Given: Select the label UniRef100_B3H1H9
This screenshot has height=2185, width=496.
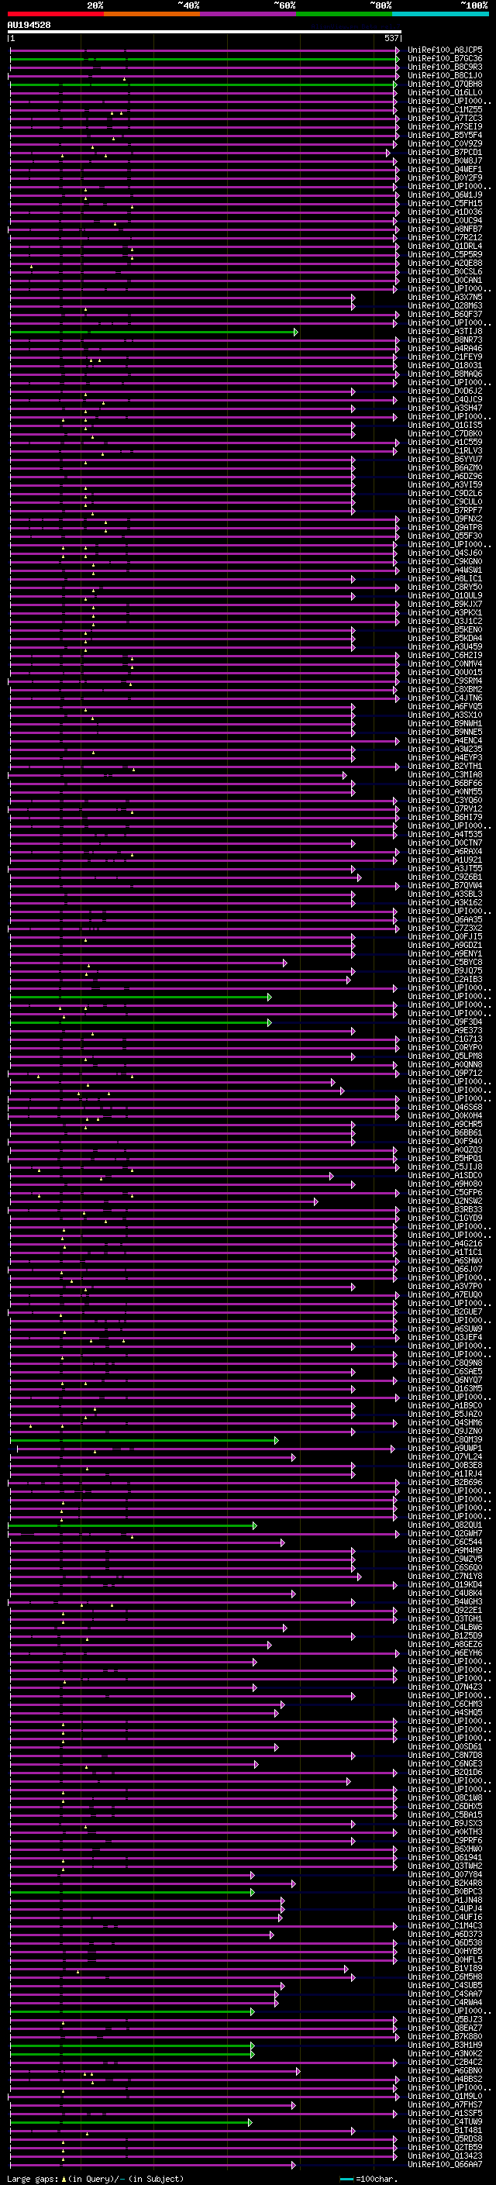Looking at the screenshot, I should (445, 2046).
